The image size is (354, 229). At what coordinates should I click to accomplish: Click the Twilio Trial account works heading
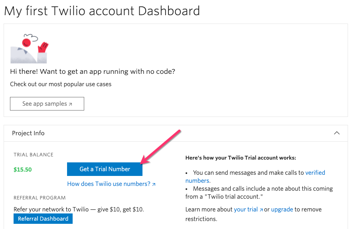pyautogui.click(x=241, y=158)
